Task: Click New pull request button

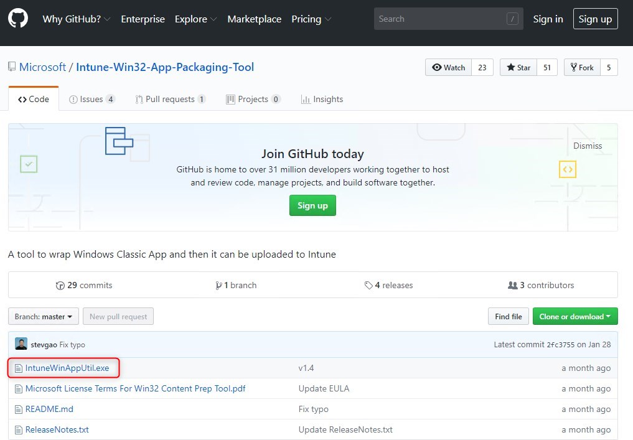Action: 118,317
